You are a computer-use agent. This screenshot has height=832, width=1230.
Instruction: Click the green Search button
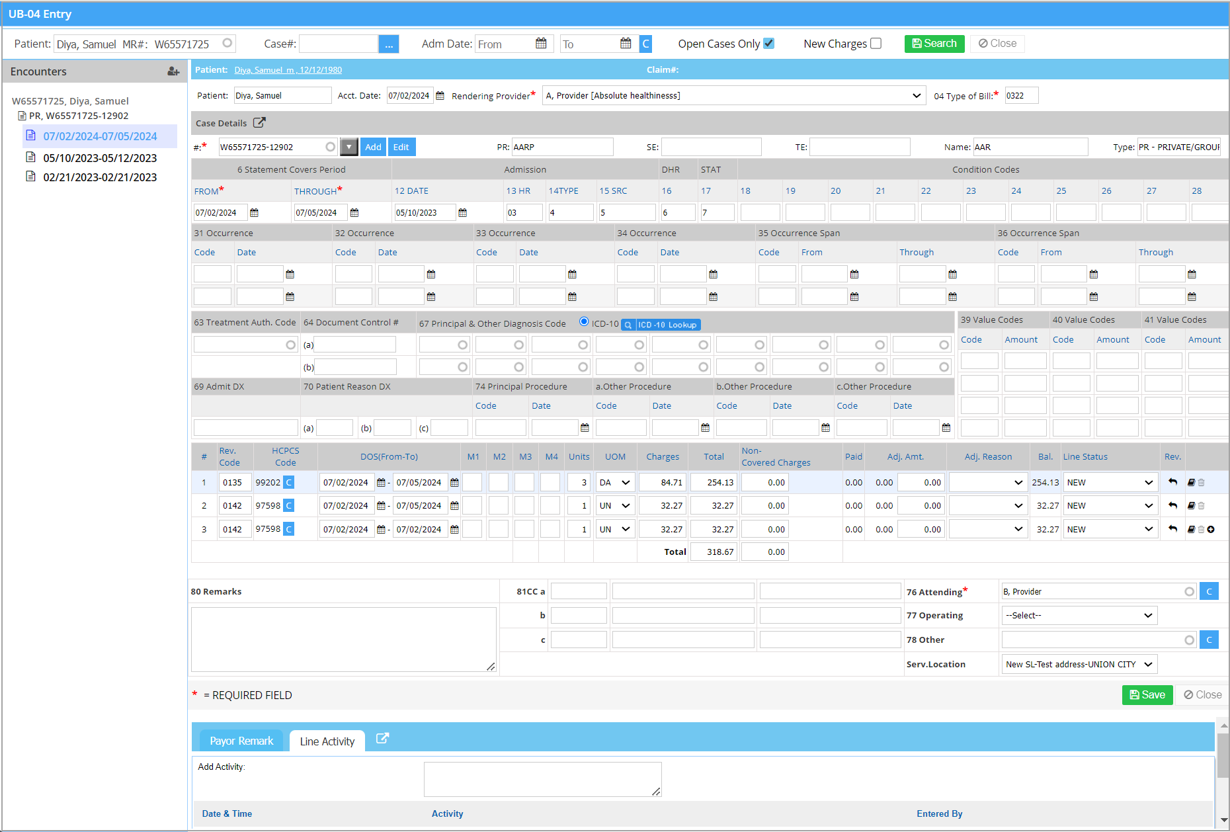click(934, 44)
